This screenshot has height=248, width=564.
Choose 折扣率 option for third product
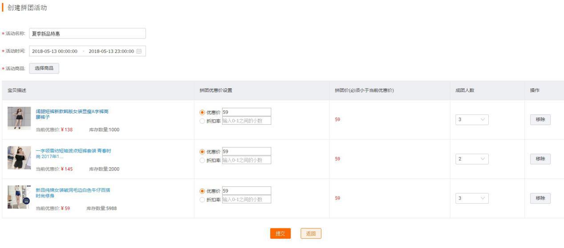[x=203, y=200]
